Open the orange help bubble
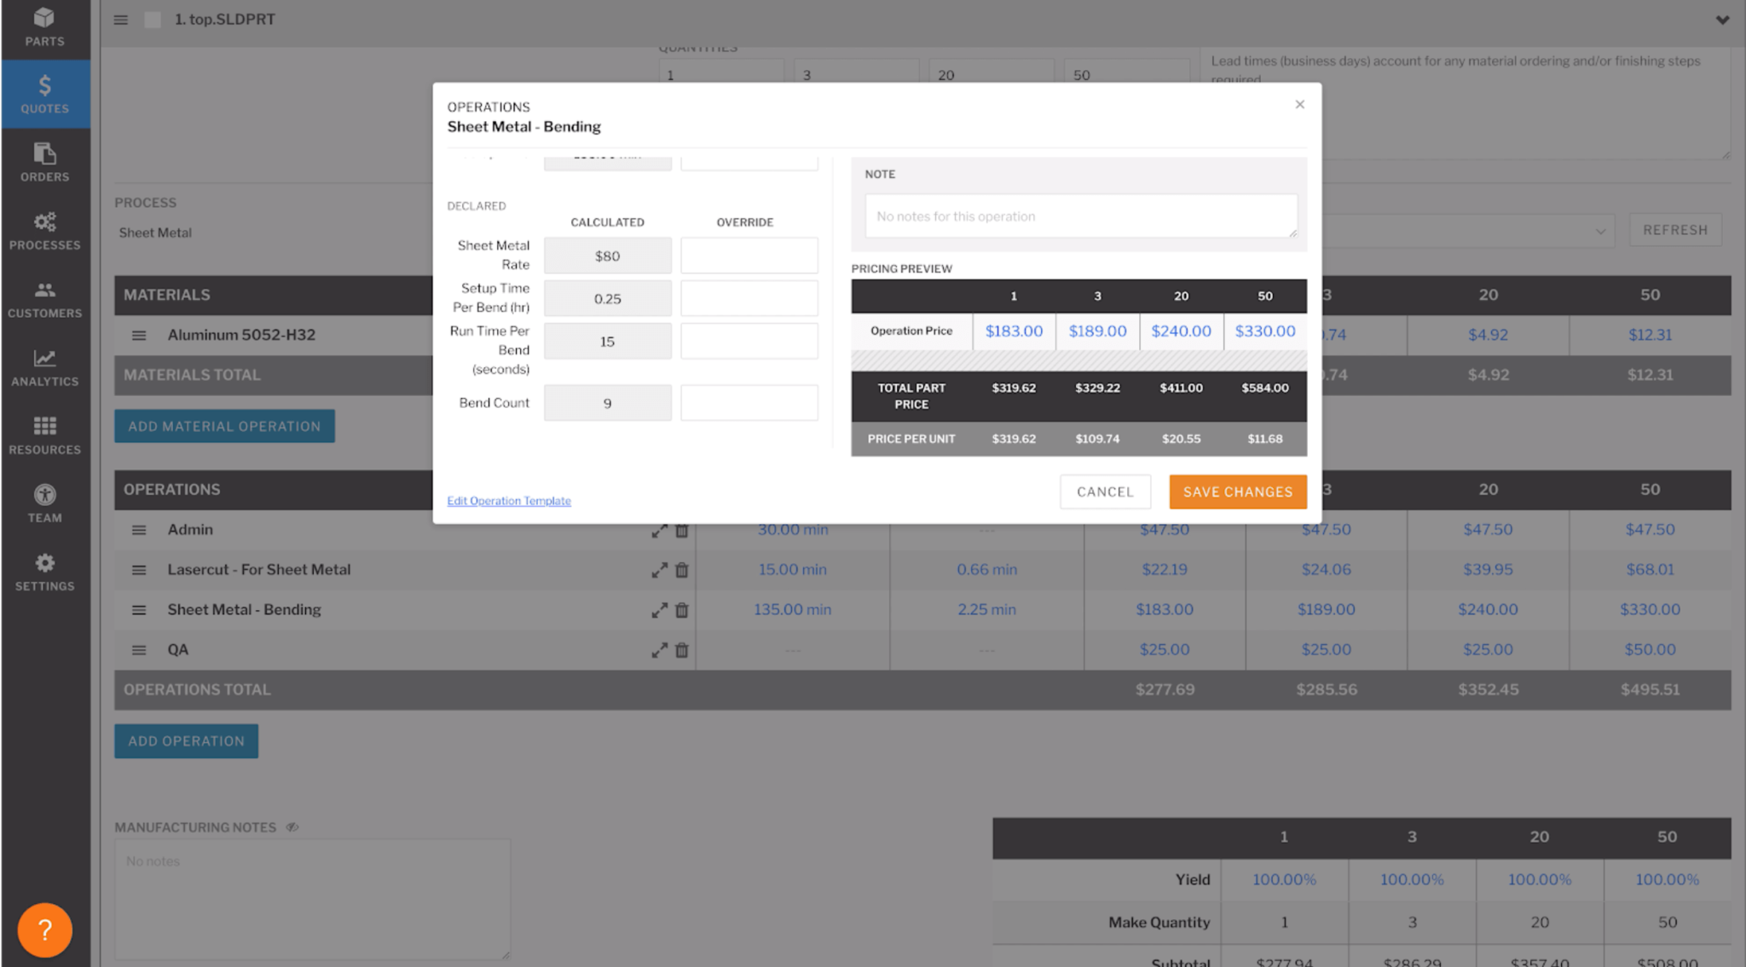Screen dimensions: 1746x967 pos(44,930)
